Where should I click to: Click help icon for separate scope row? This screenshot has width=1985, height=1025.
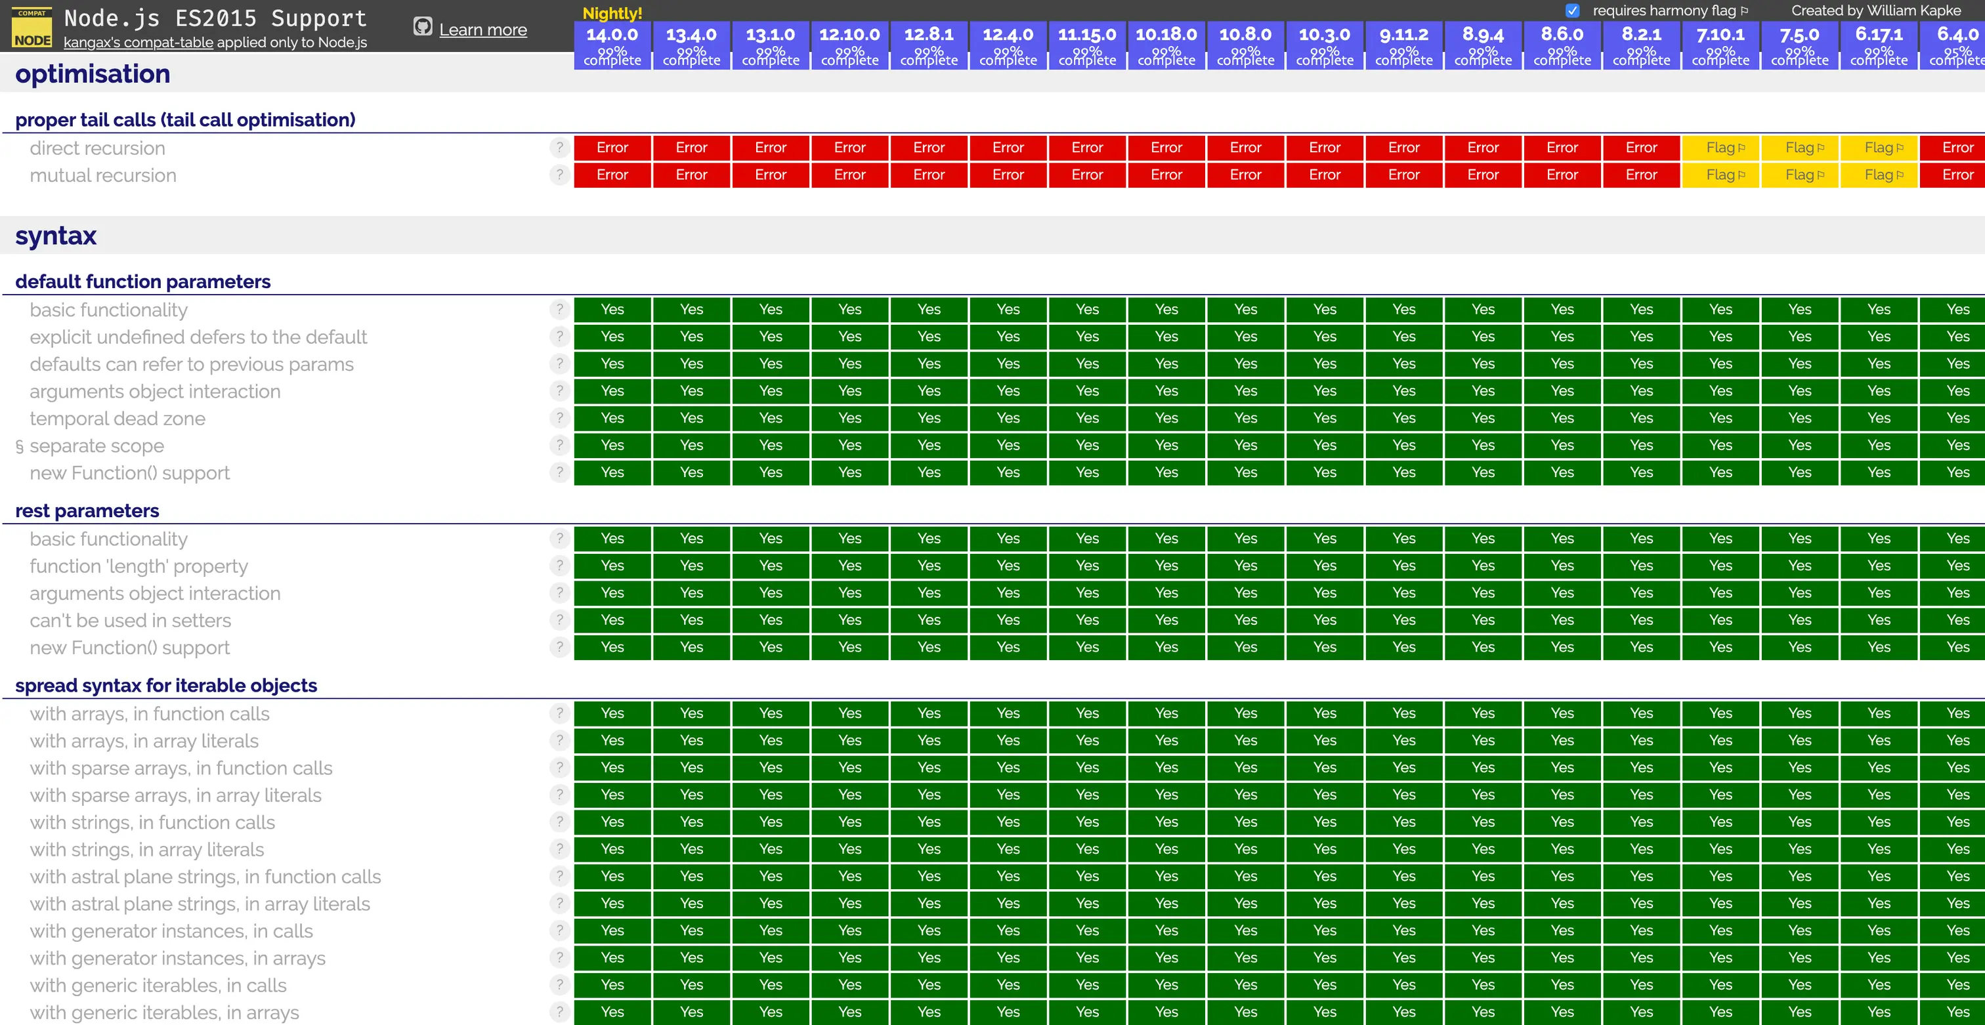point(559,445)
